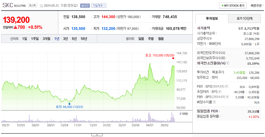Switch to 호가10단계 tab
The width and height of the screenshot is (265, 137).
tap(244, 18)
